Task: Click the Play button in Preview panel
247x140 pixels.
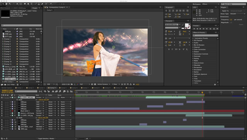Action: 200,29
